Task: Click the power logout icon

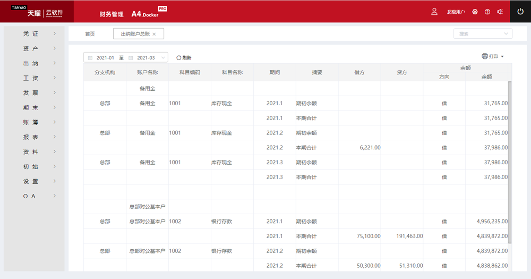Action: pyautogui.click(x=520, y=12)
